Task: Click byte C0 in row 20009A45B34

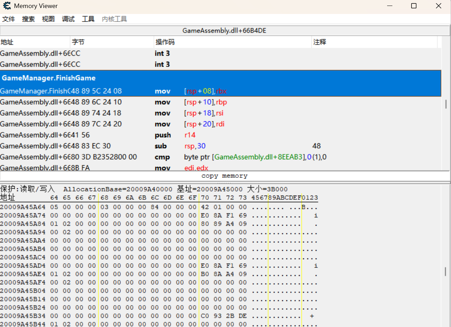Action: [x=205, y=316]
